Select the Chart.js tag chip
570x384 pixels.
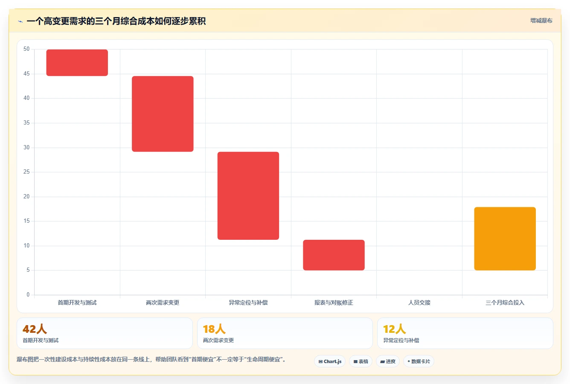(330, 361)
